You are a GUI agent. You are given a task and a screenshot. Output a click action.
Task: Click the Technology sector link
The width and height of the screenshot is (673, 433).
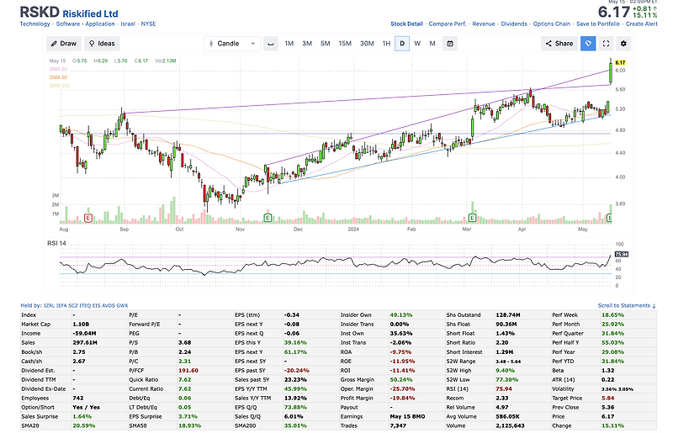pos(34,24)
